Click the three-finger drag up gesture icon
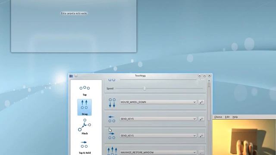This screenshot has width=276, height=155. 112,151
